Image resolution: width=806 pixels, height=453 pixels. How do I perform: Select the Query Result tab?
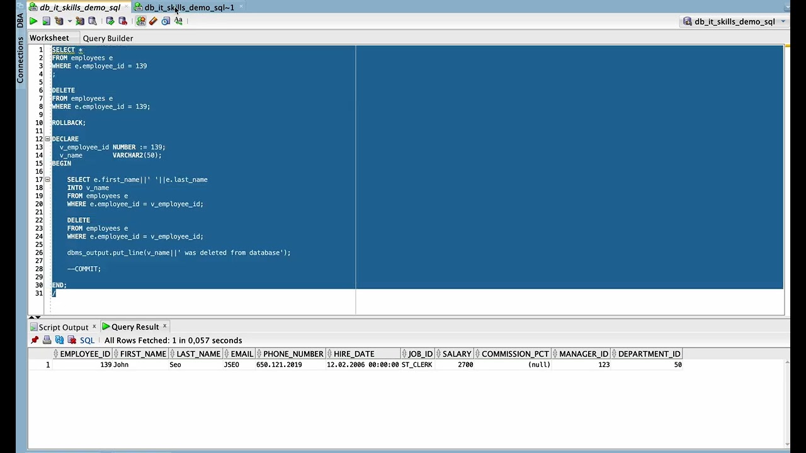pyautogui.click(x=135, y=327)
